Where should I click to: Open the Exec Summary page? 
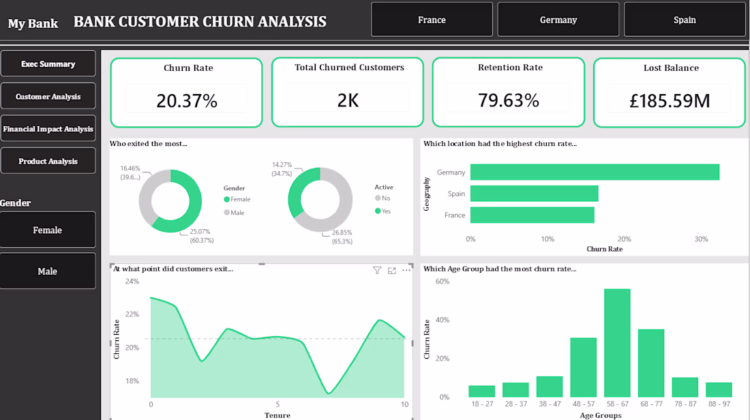[x=48, y=63]
